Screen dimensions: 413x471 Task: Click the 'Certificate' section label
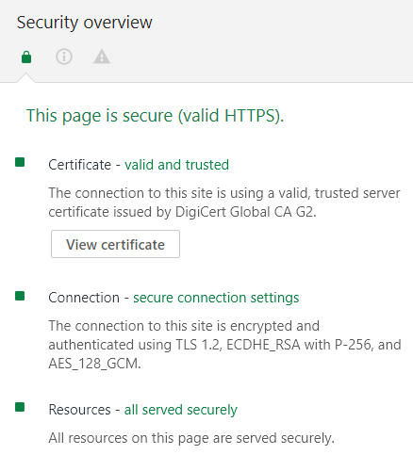click(80, 165)
